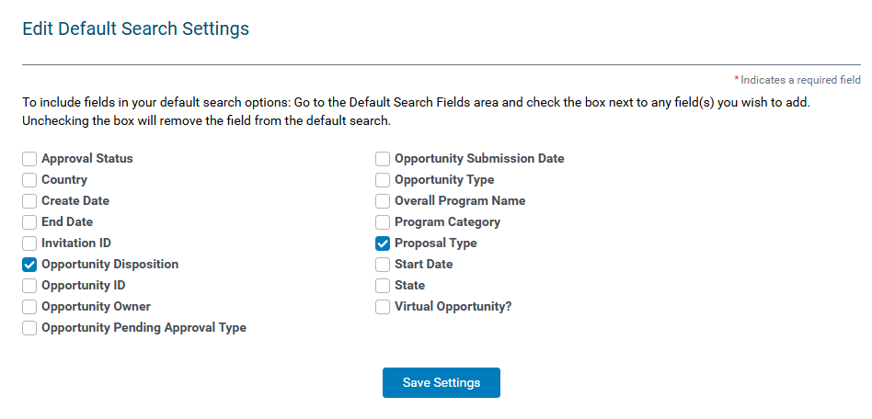872x419 pixels.
Task: Check the State checkbox
Action: pyautogui.click(x=383, y=286)
